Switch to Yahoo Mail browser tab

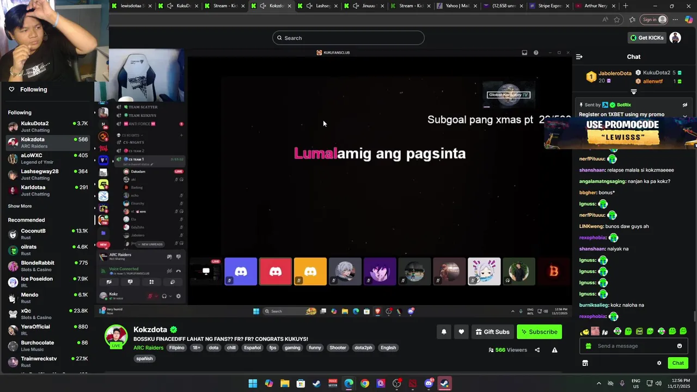click(457, 6)
